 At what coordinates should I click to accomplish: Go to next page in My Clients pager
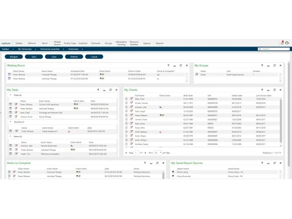pos(145,153)
